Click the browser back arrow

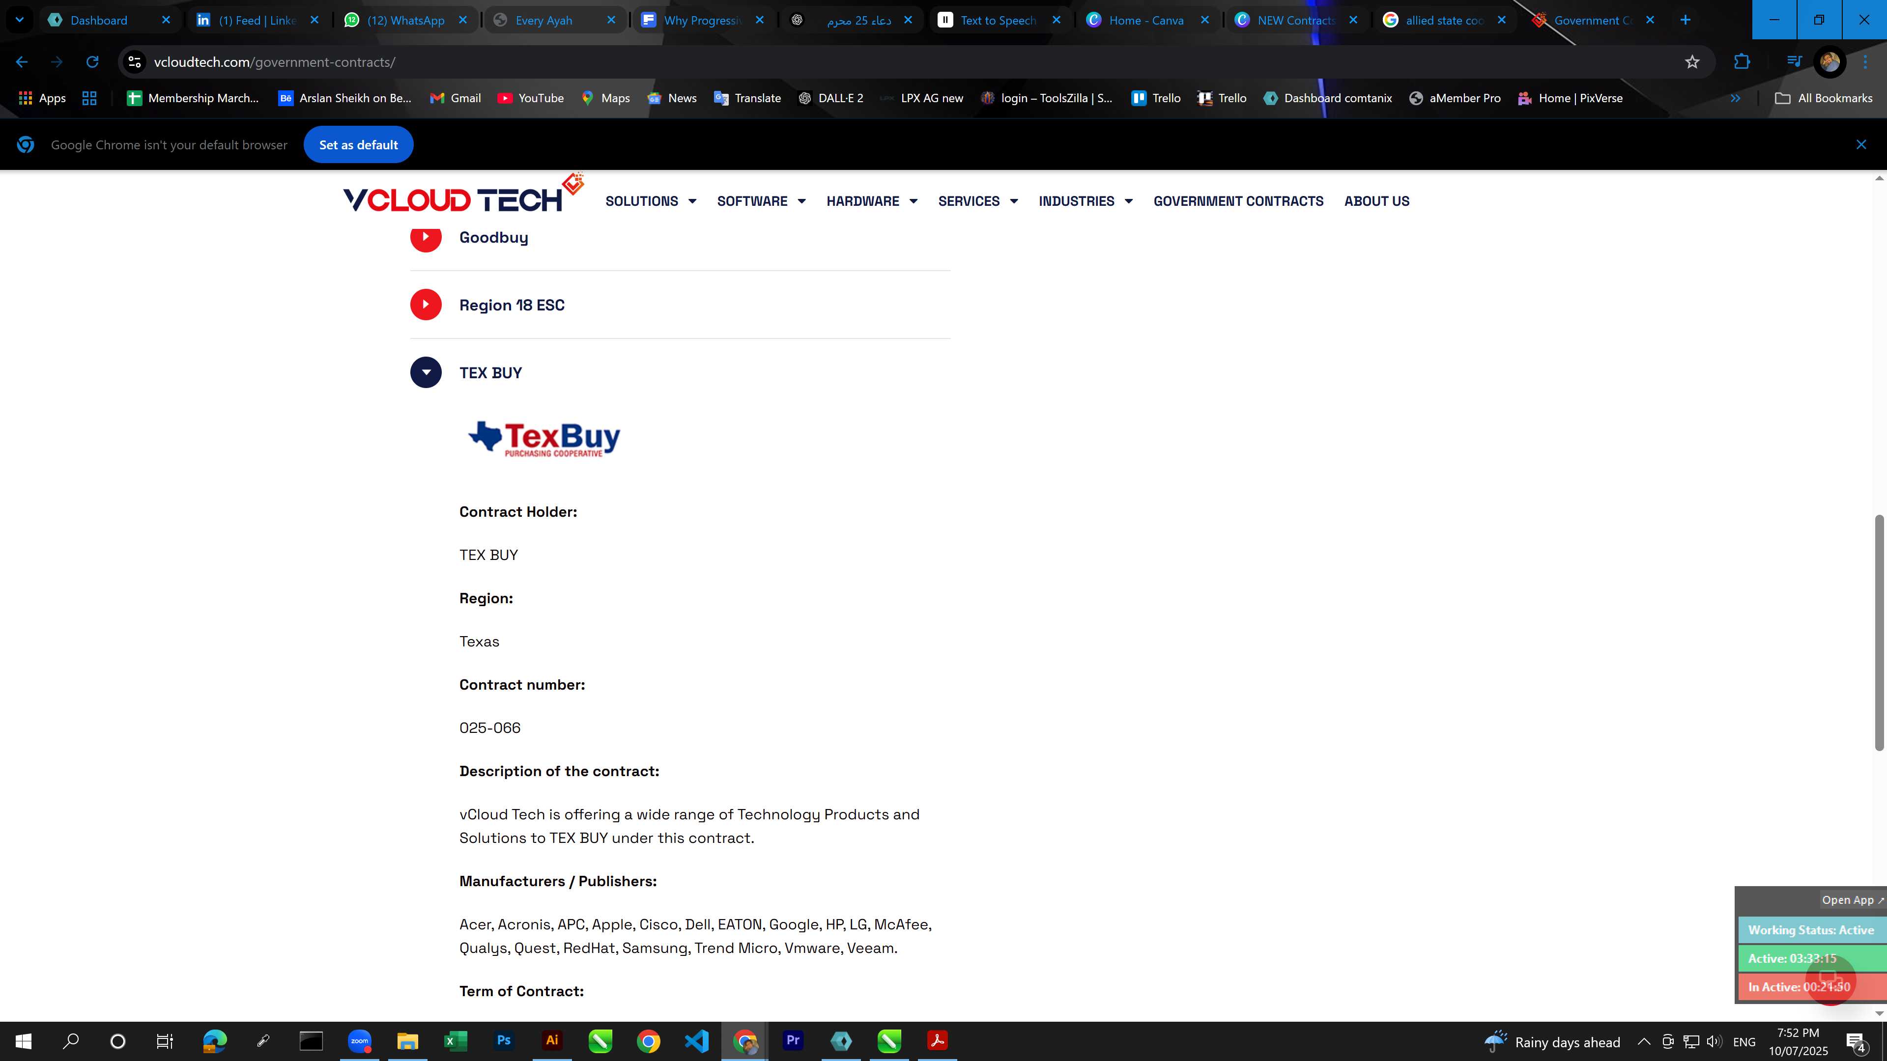tap(21, 62)
